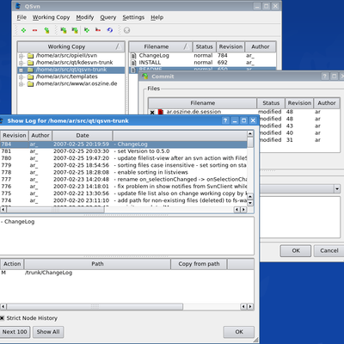Image resolution: width=344 pixels, height=344 pixels.
Task: Click the revision list horizontal scrollbar thumb
Action: pyautogui.click(x=55, y=210)
